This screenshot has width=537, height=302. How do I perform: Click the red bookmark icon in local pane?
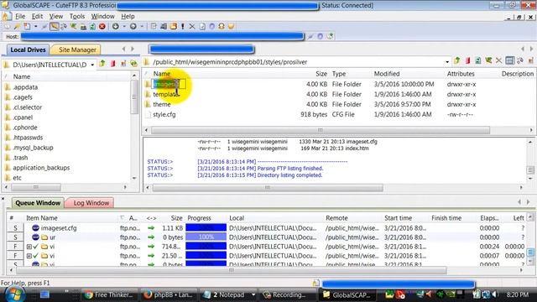[113, 64]
